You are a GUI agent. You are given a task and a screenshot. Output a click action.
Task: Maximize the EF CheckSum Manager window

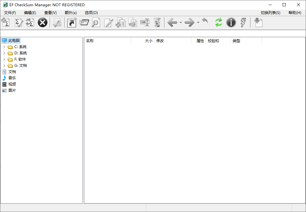(x=284, y=5)
